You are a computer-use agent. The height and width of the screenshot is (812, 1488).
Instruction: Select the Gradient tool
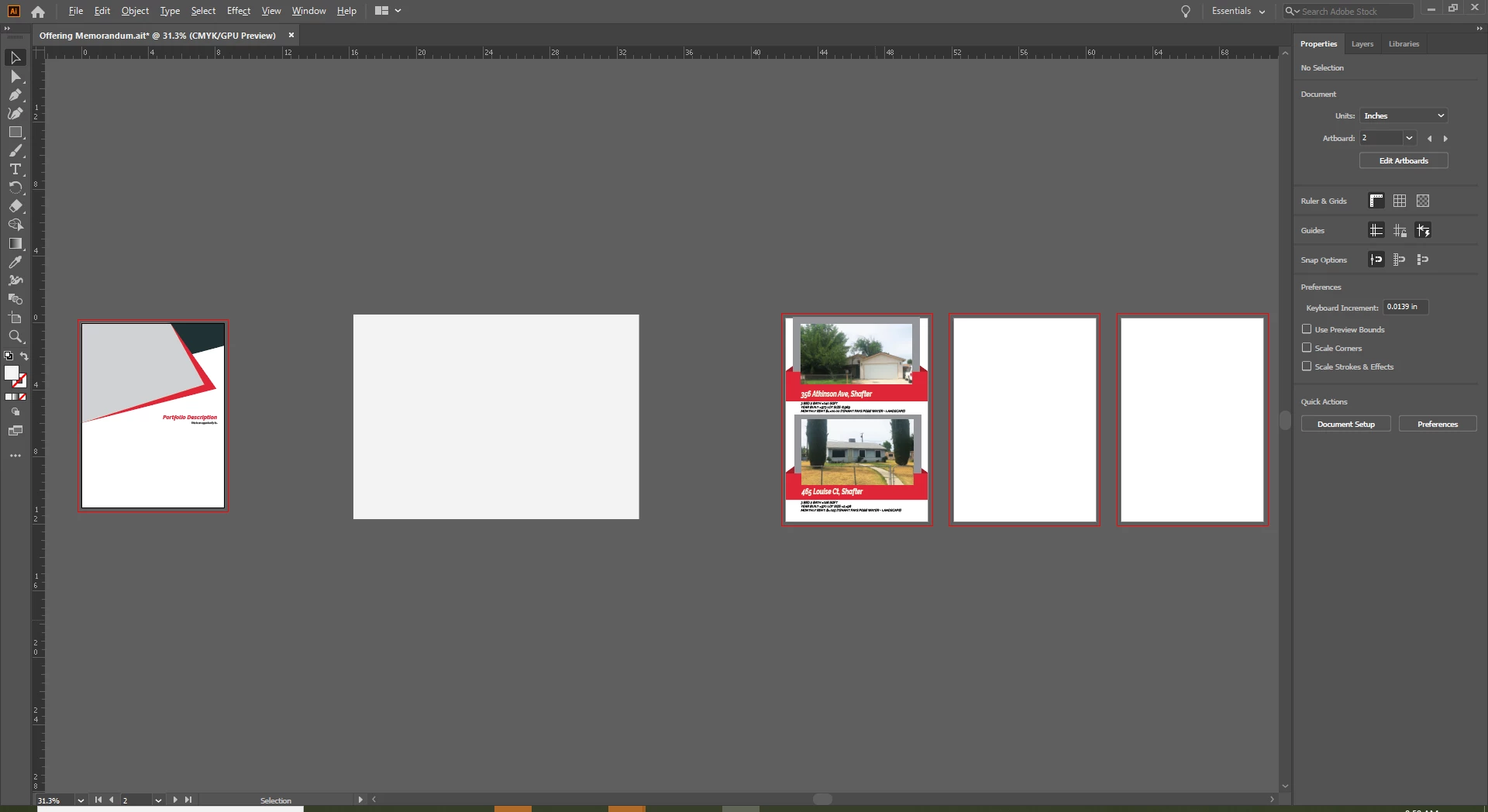[15, 244]
